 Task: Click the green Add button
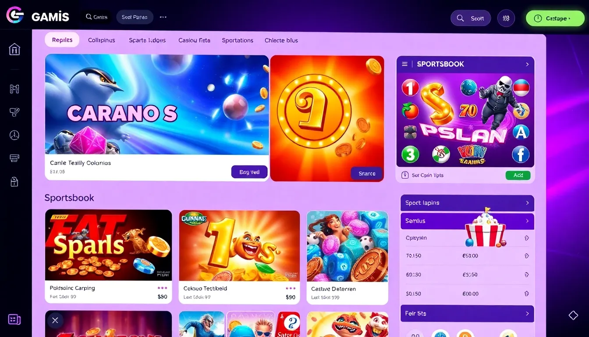518,175
